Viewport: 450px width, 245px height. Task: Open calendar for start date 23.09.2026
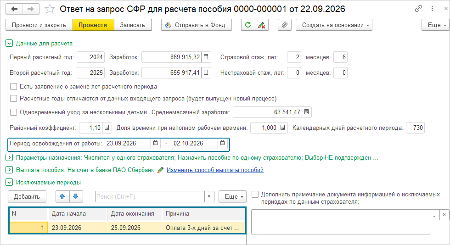click(155, 143)
